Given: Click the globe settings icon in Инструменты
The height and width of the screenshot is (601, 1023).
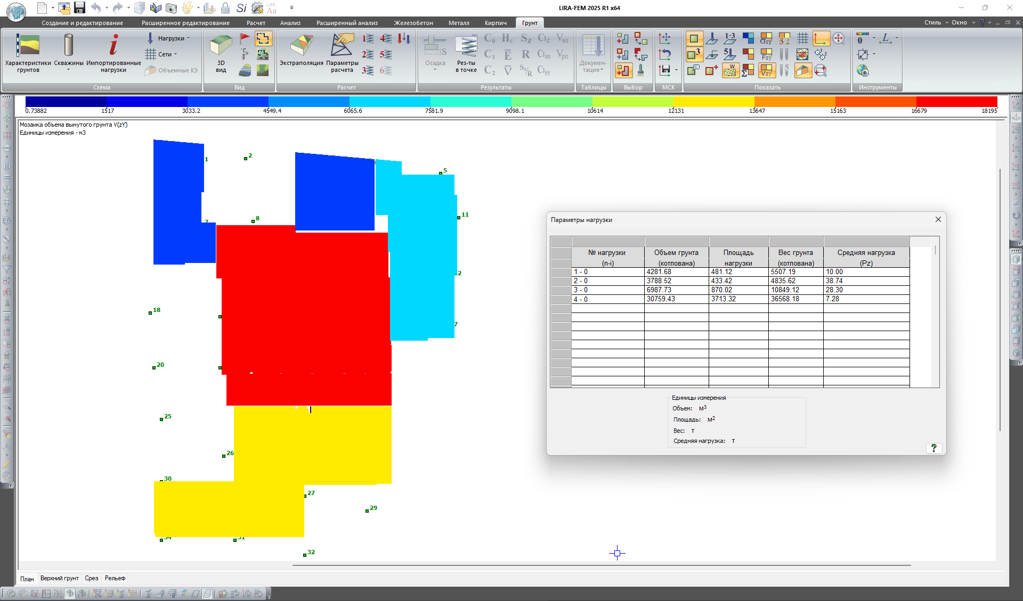Looking at the screenshot, I should pyautogui.click(x=863, y=70).
